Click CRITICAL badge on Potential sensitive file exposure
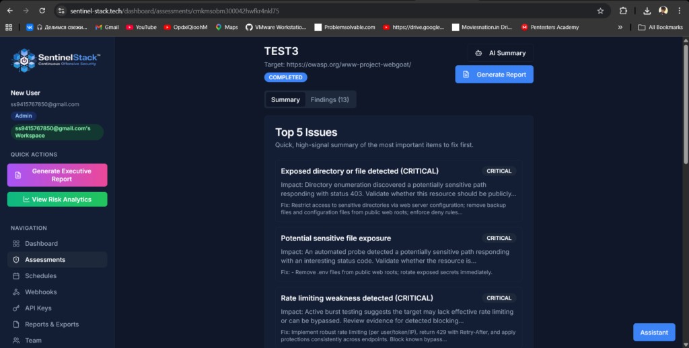This screenshot has height=348, width=689. coord(499,238)
